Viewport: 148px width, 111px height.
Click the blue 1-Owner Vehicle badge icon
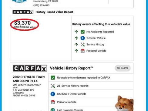82,38
